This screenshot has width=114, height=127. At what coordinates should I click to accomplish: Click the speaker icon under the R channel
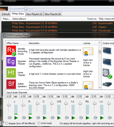point(24,118)
